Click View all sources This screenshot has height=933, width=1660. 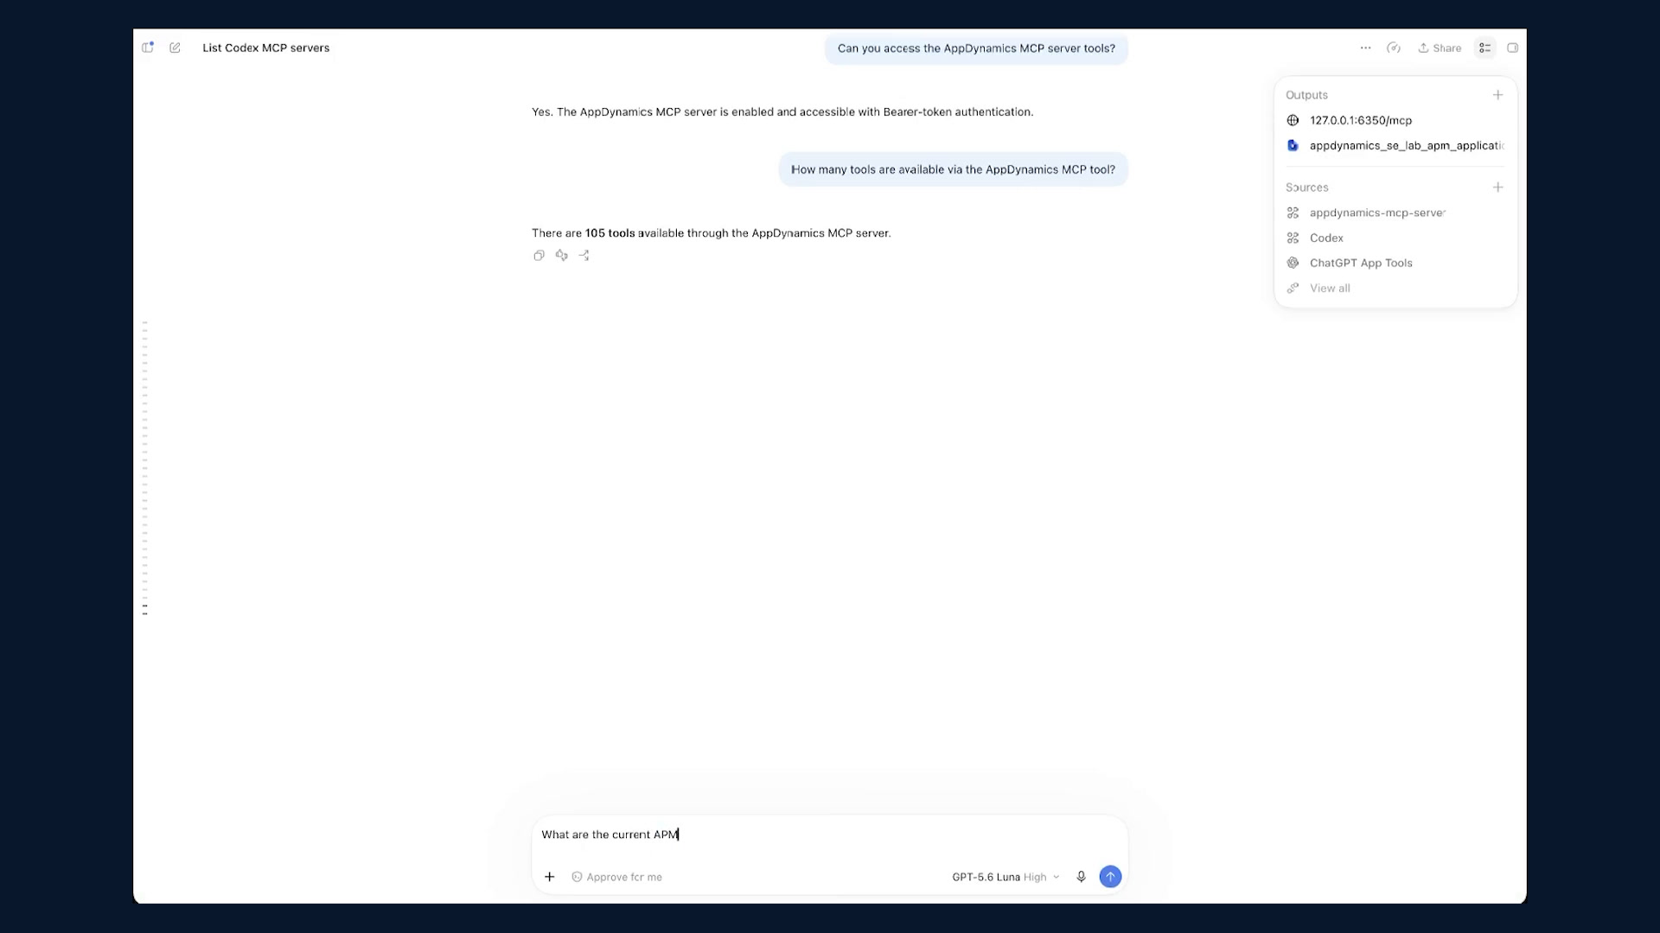click(1329, 288)
